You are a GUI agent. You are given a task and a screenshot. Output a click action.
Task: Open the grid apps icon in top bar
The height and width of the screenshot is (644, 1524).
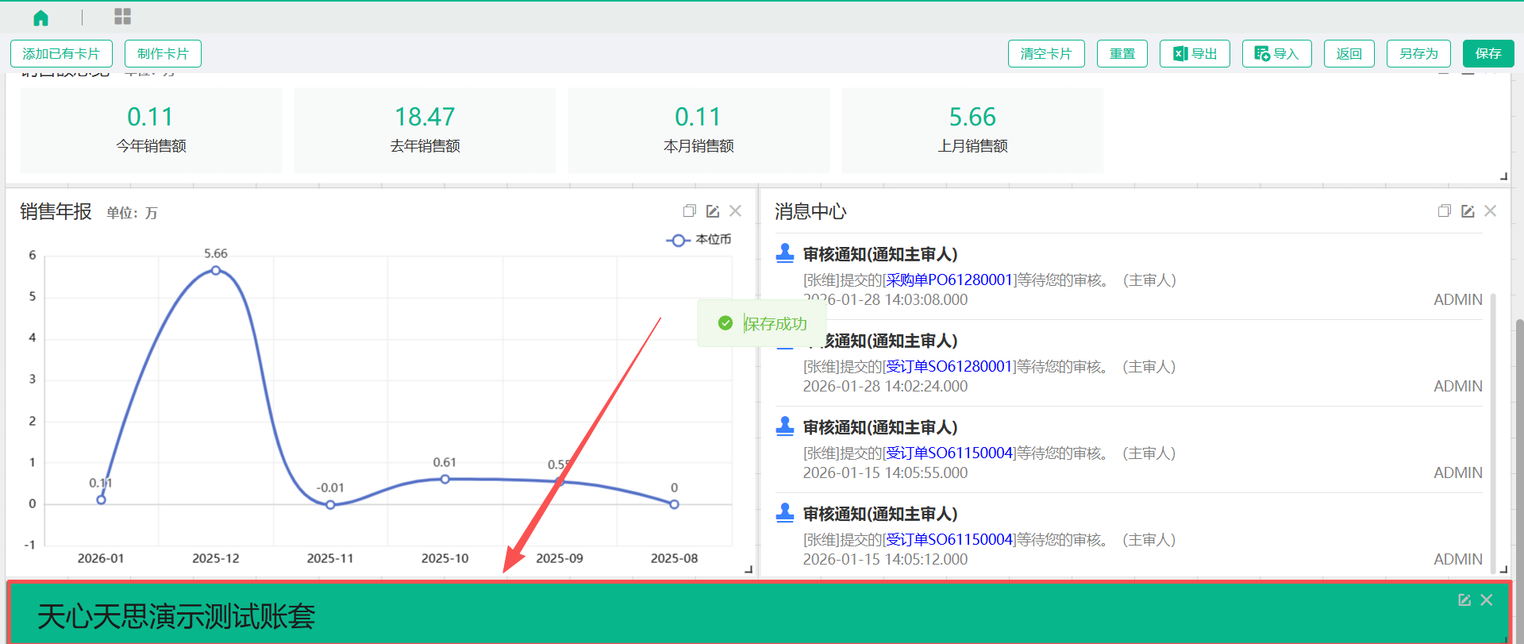coord(122,17)
